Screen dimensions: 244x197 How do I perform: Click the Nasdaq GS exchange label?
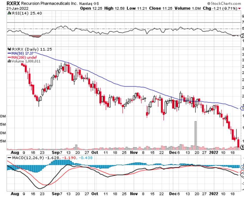tap(89, 3)
